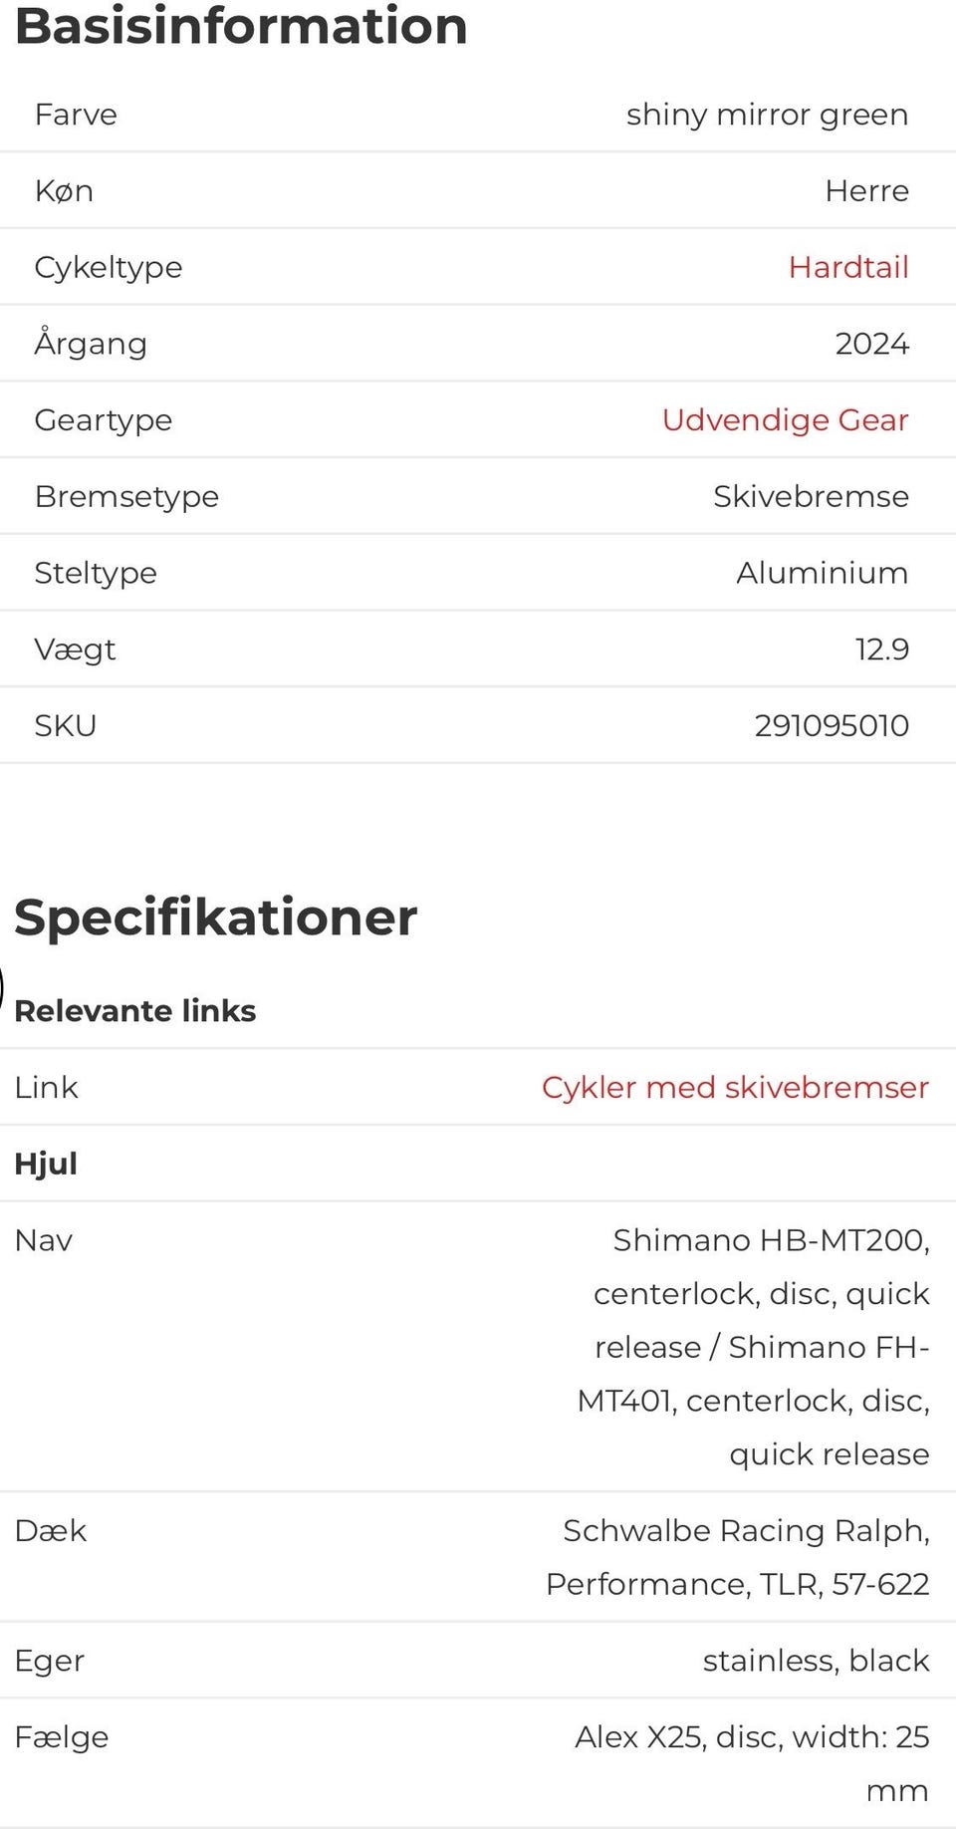The image size is (956, 1829).
Task: Click the Specifikationer heading
Action: point(216,916)
